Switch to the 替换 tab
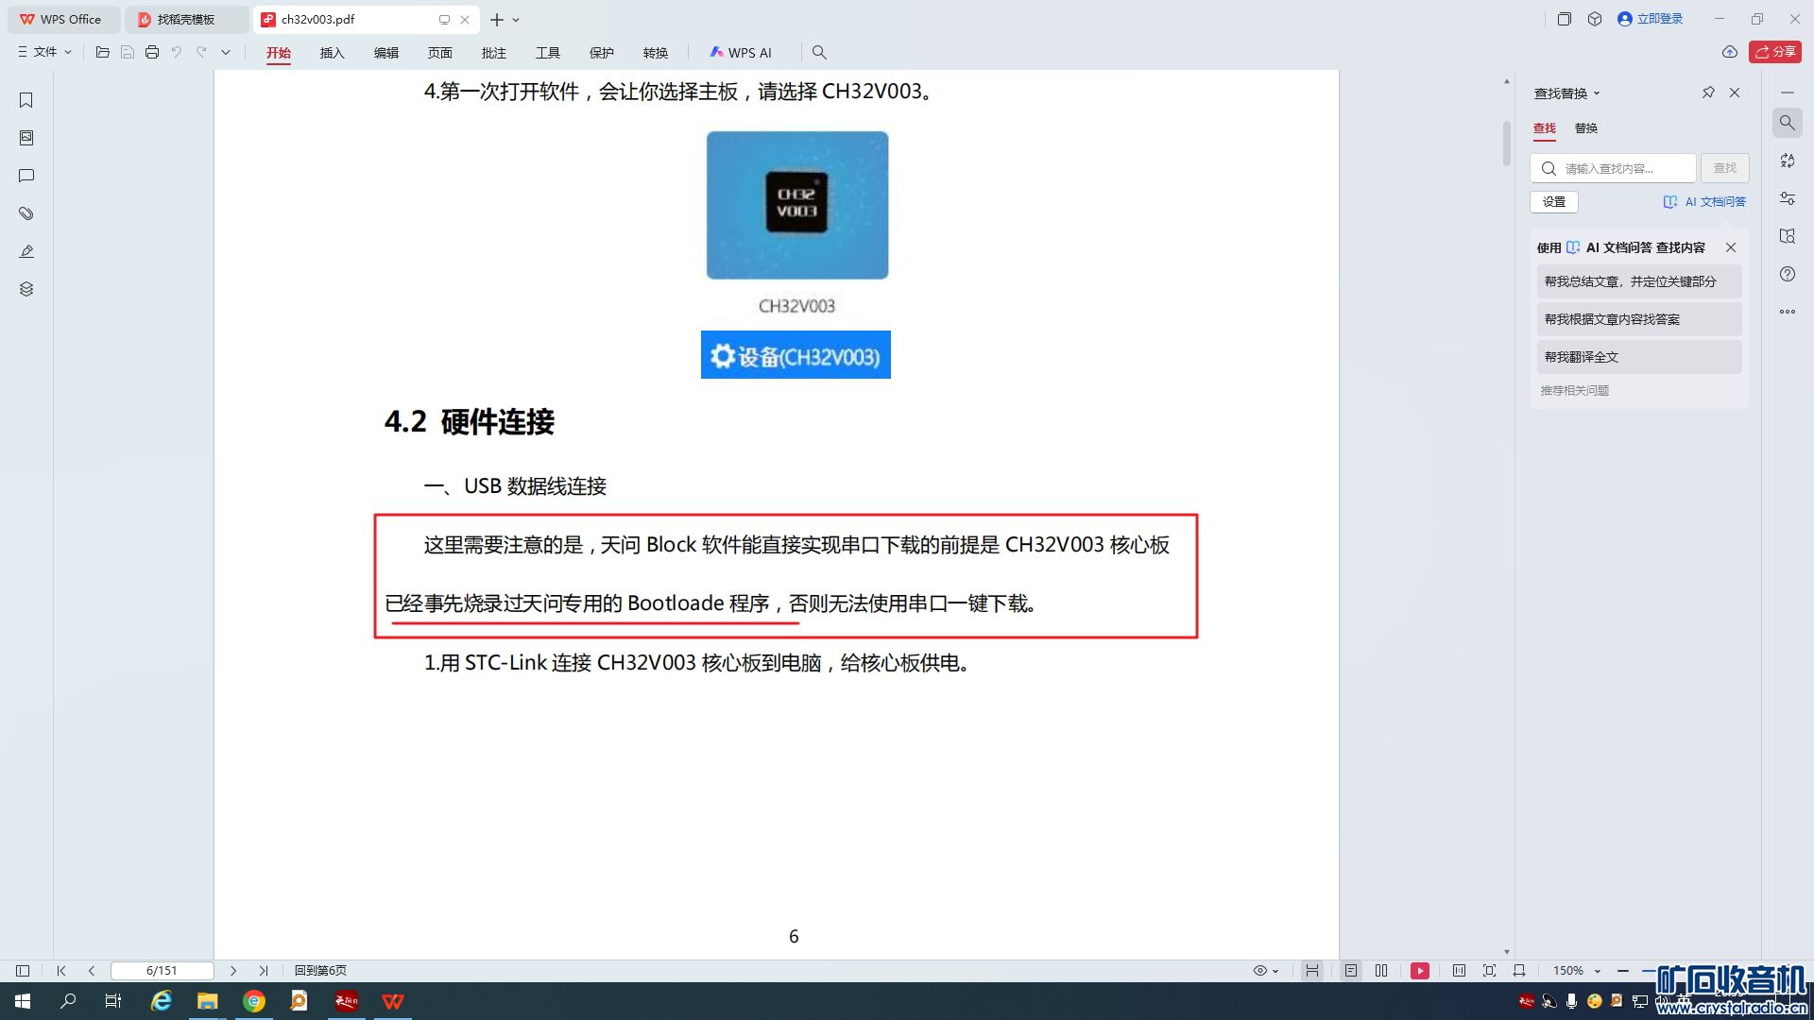 pos(1585,128)
